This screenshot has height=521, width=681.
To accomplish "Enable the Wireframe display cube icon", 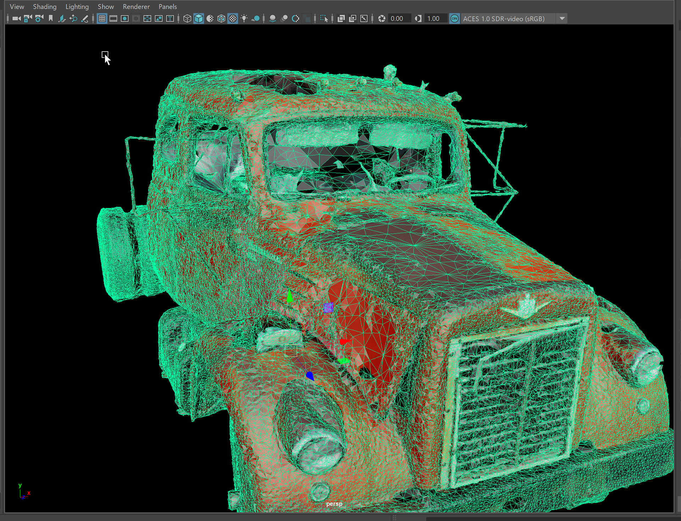I will [x=187, y=18].
